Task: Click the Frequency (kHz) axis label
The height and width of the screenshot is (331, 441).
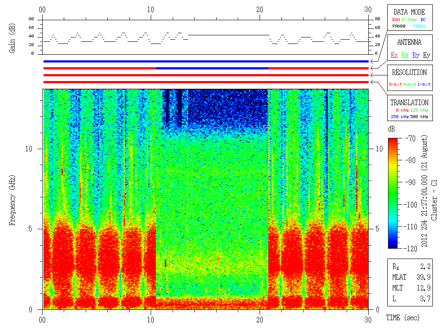Action: click(x=12, y=200)
